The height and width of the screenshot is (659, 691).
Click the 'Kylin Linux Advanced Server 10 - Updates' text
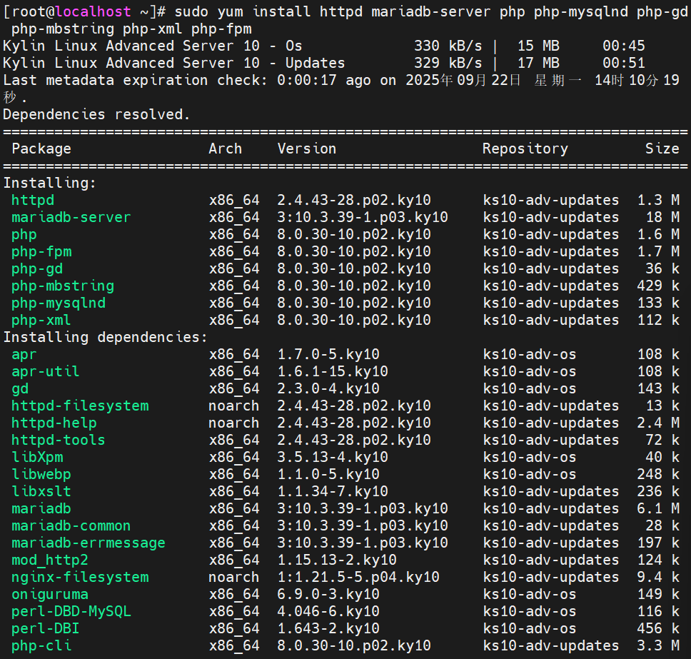(174, 63)
